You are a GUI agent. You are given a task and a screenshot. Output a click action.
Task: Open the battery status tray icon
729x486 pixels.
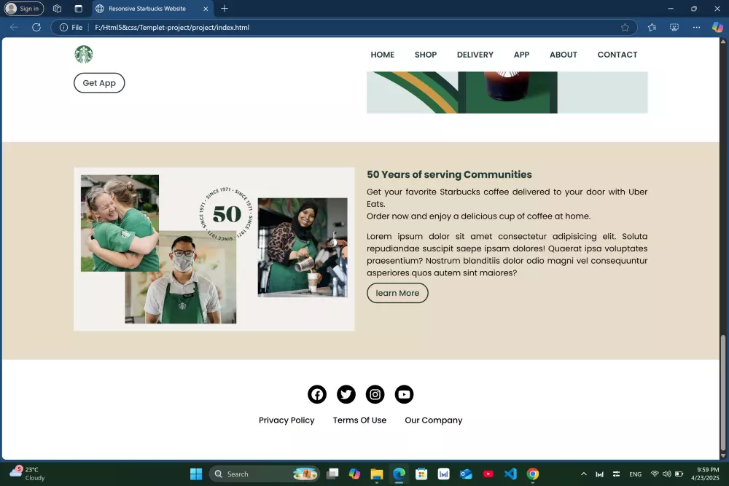tap(679, 474)
